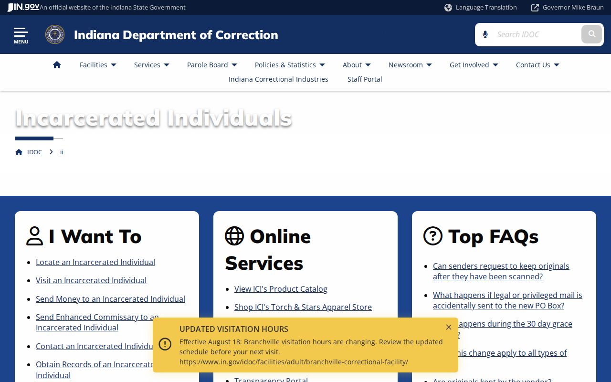Click the warning icon in visitation alert
This screenshot has height=382, width=611.
(165, 344)
